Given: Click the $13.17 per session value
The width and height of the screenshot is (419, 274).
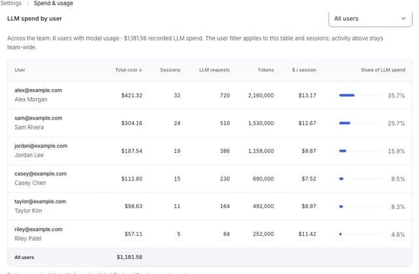Looking at the screenshot, I should click(x=307, y=95).
